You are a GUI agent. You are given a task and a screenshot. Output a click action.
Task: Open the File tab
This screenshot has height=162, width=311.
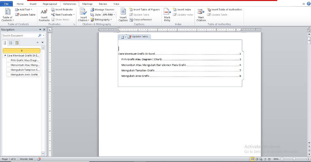6,4
